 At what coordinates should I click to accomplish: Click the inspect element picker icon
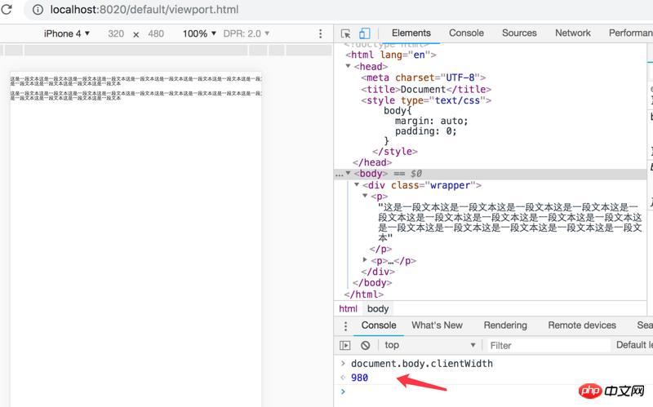click(346, 33)
